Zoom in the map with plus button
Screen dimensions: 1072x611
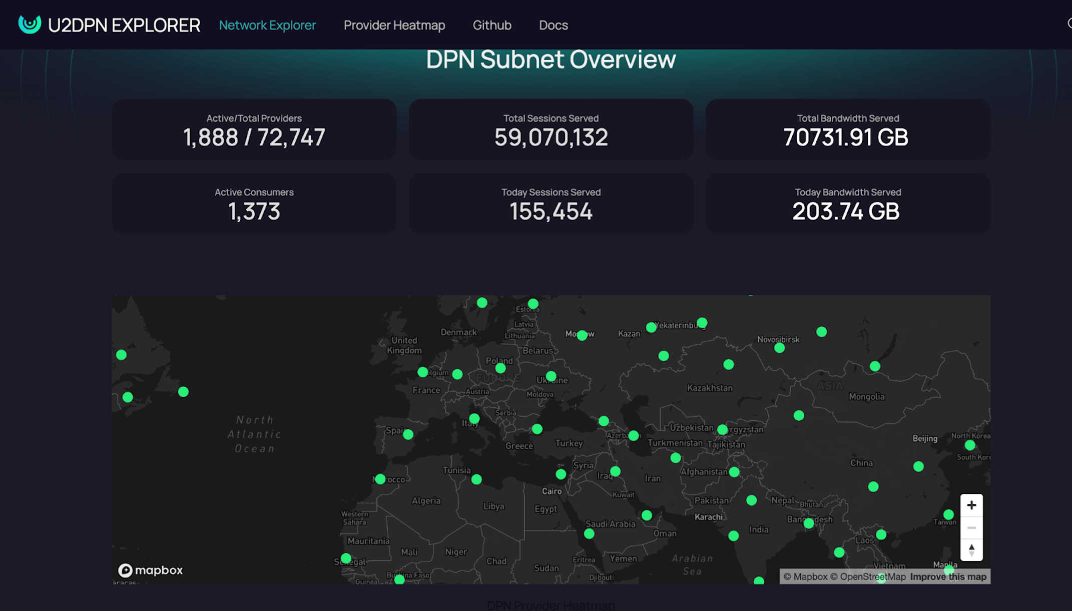pyautogui.click(x=971, y=505)
